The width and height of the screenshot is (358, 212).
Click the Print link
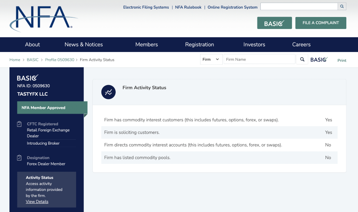tap(342, 61)
